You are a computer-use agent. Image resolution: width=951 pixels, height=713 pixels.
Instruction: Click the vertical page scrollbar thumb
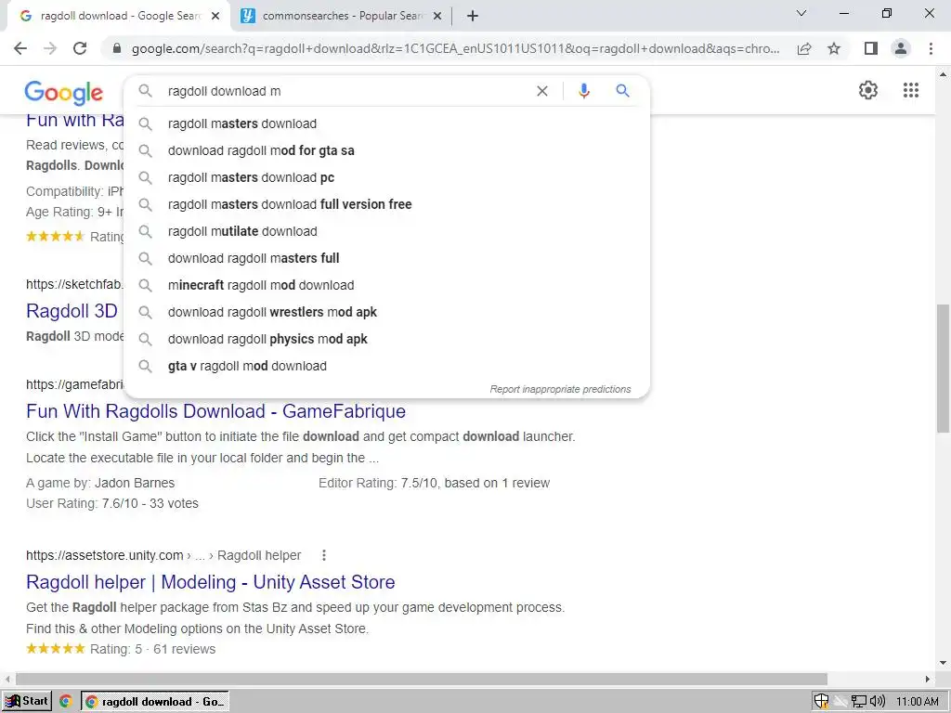click(x=944, y=369)
